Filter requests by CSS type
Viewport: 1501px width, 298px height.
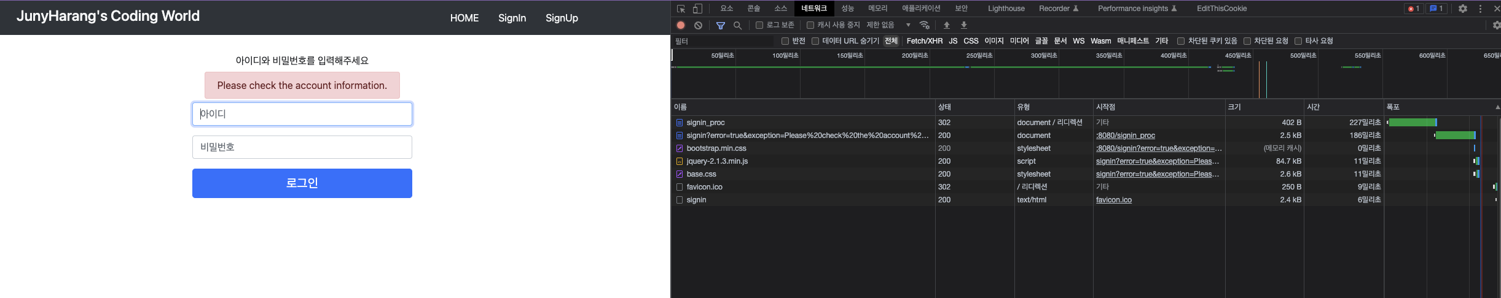[971, 41]
